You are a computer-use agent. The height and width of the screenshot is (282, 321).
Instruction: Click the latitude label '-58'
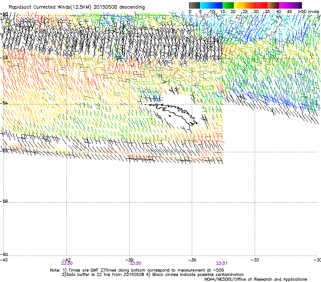[4, 201]
